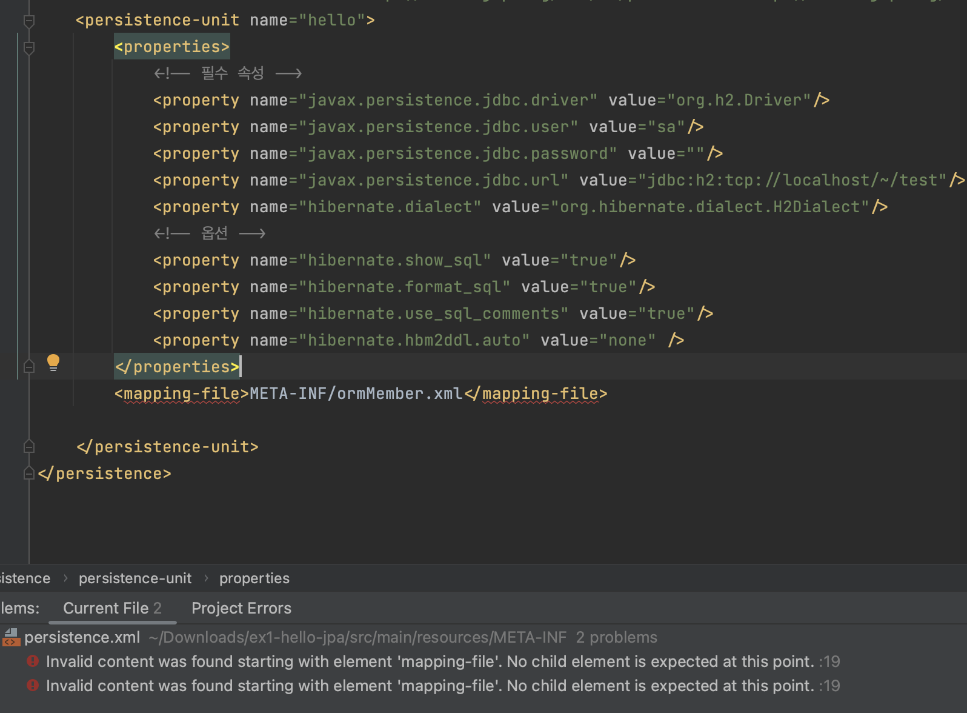The image size is (967, 713).
Task: Click the META-INF/ormMember.xml text
Action: point(356,393)
